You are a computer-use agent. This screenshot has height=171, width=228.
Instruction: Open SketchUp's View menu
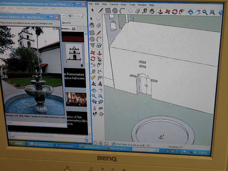tap(104, 4)
